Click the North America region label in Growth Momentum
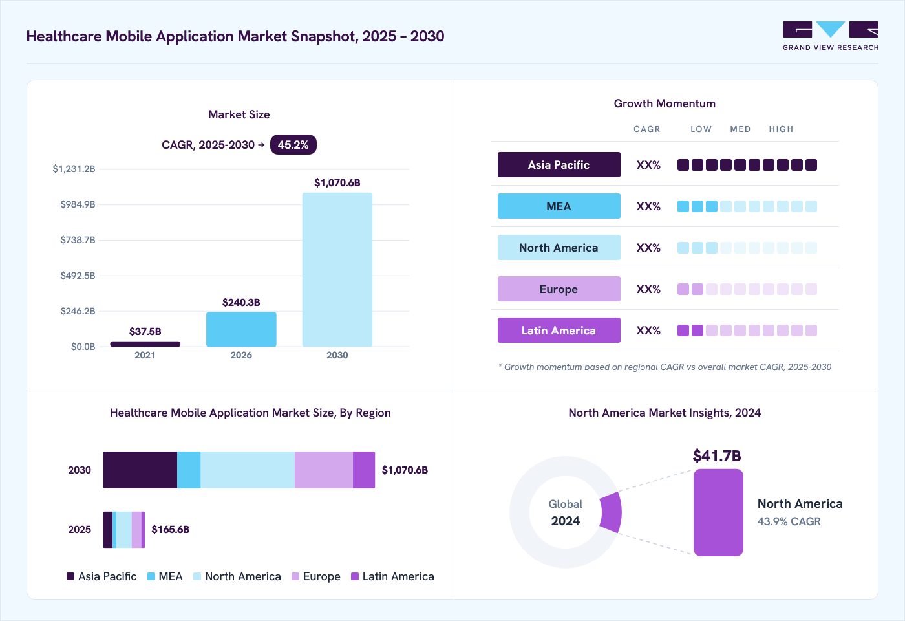 [559, 248]
